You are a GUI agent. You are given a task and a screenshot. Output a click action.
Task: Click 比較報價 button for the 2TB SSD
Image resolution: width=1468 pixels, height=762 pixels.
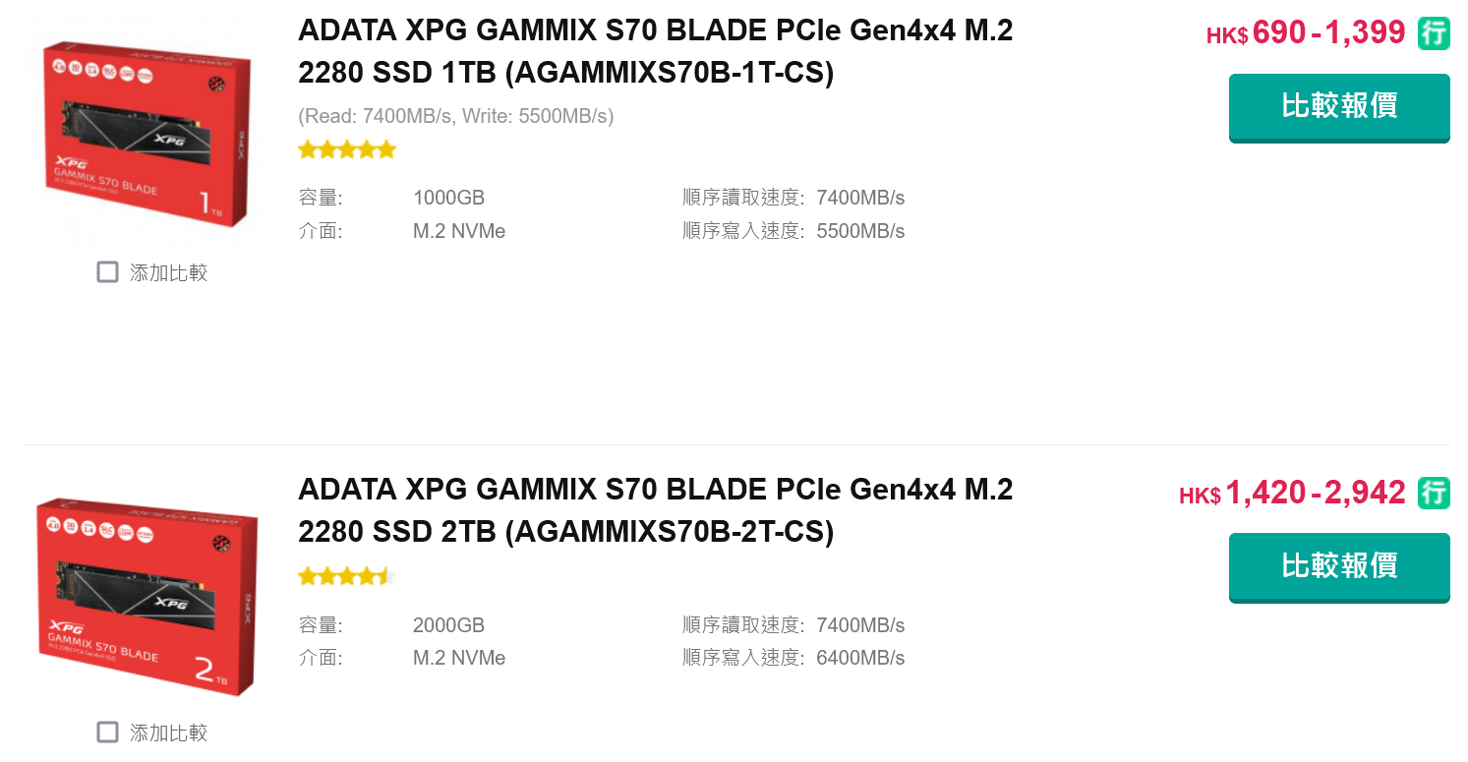pos(1339,567)
